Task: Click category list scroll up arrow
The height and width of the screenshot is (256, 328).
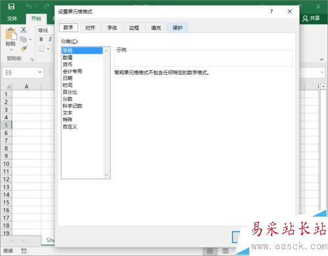Action: 106,51
